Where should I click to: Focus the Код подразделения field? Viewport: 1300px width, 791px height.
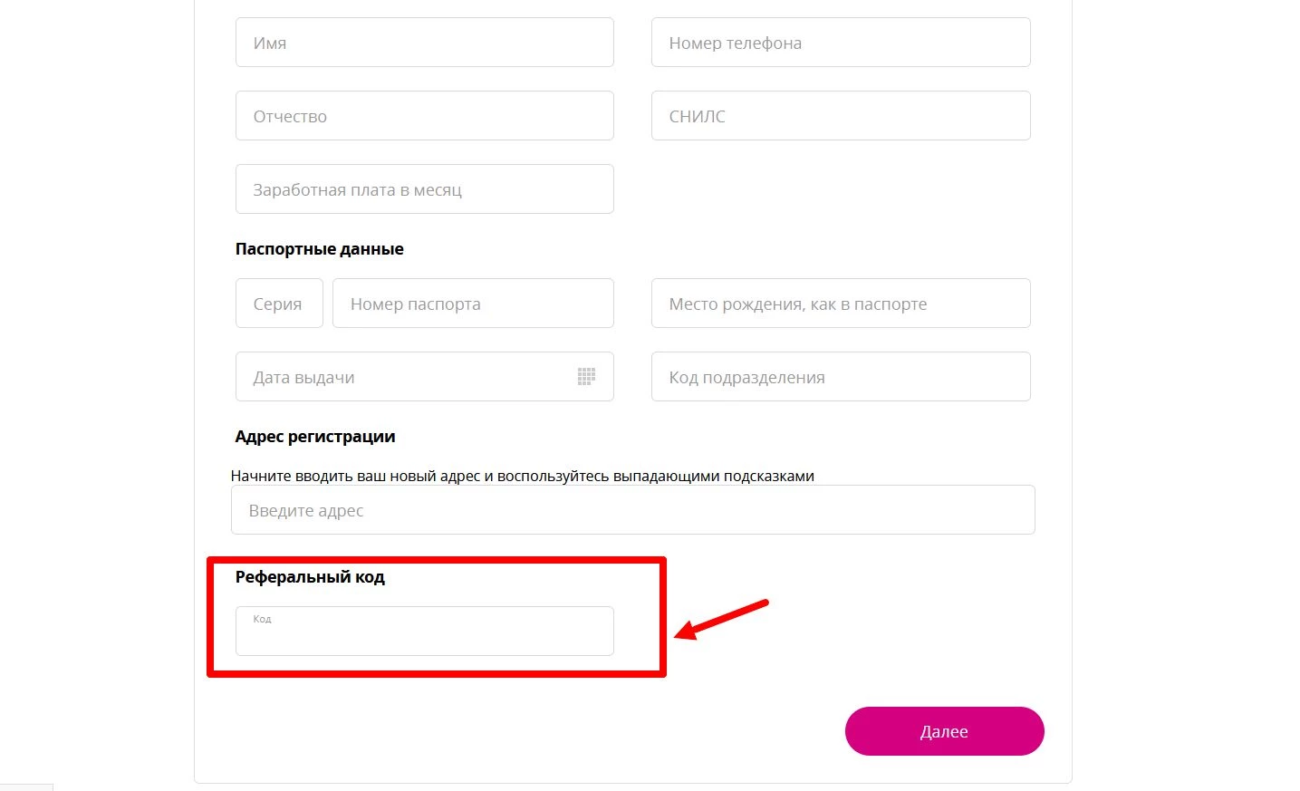(x=840, y=377)
